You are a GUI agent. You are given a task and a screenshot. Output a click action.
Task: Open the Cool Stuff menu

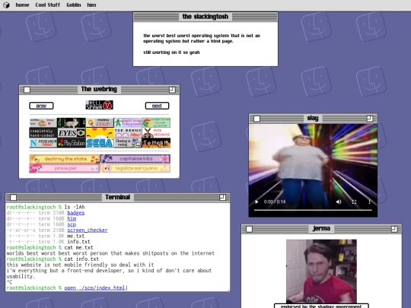(x=48, y=5)
